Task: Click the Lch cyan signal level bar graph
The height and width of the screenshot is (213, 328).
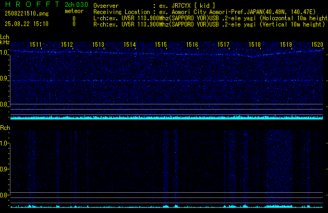Action: (x=166, y=117)
